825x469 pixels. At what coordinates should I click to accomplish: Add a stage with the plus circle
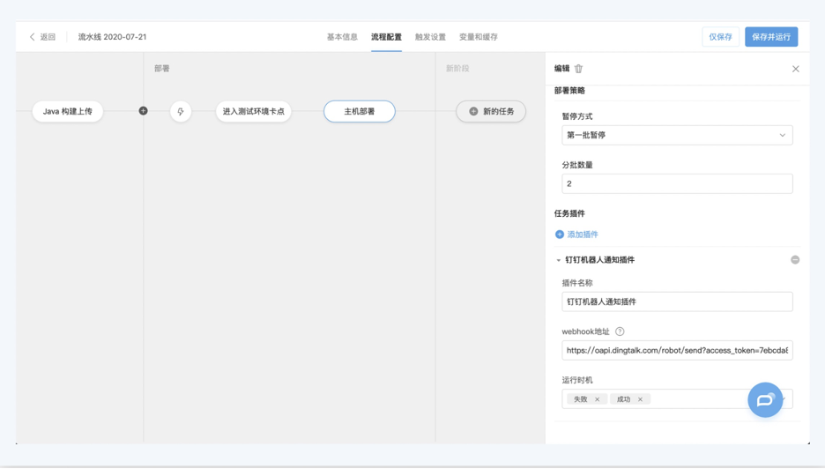point(143,110)
